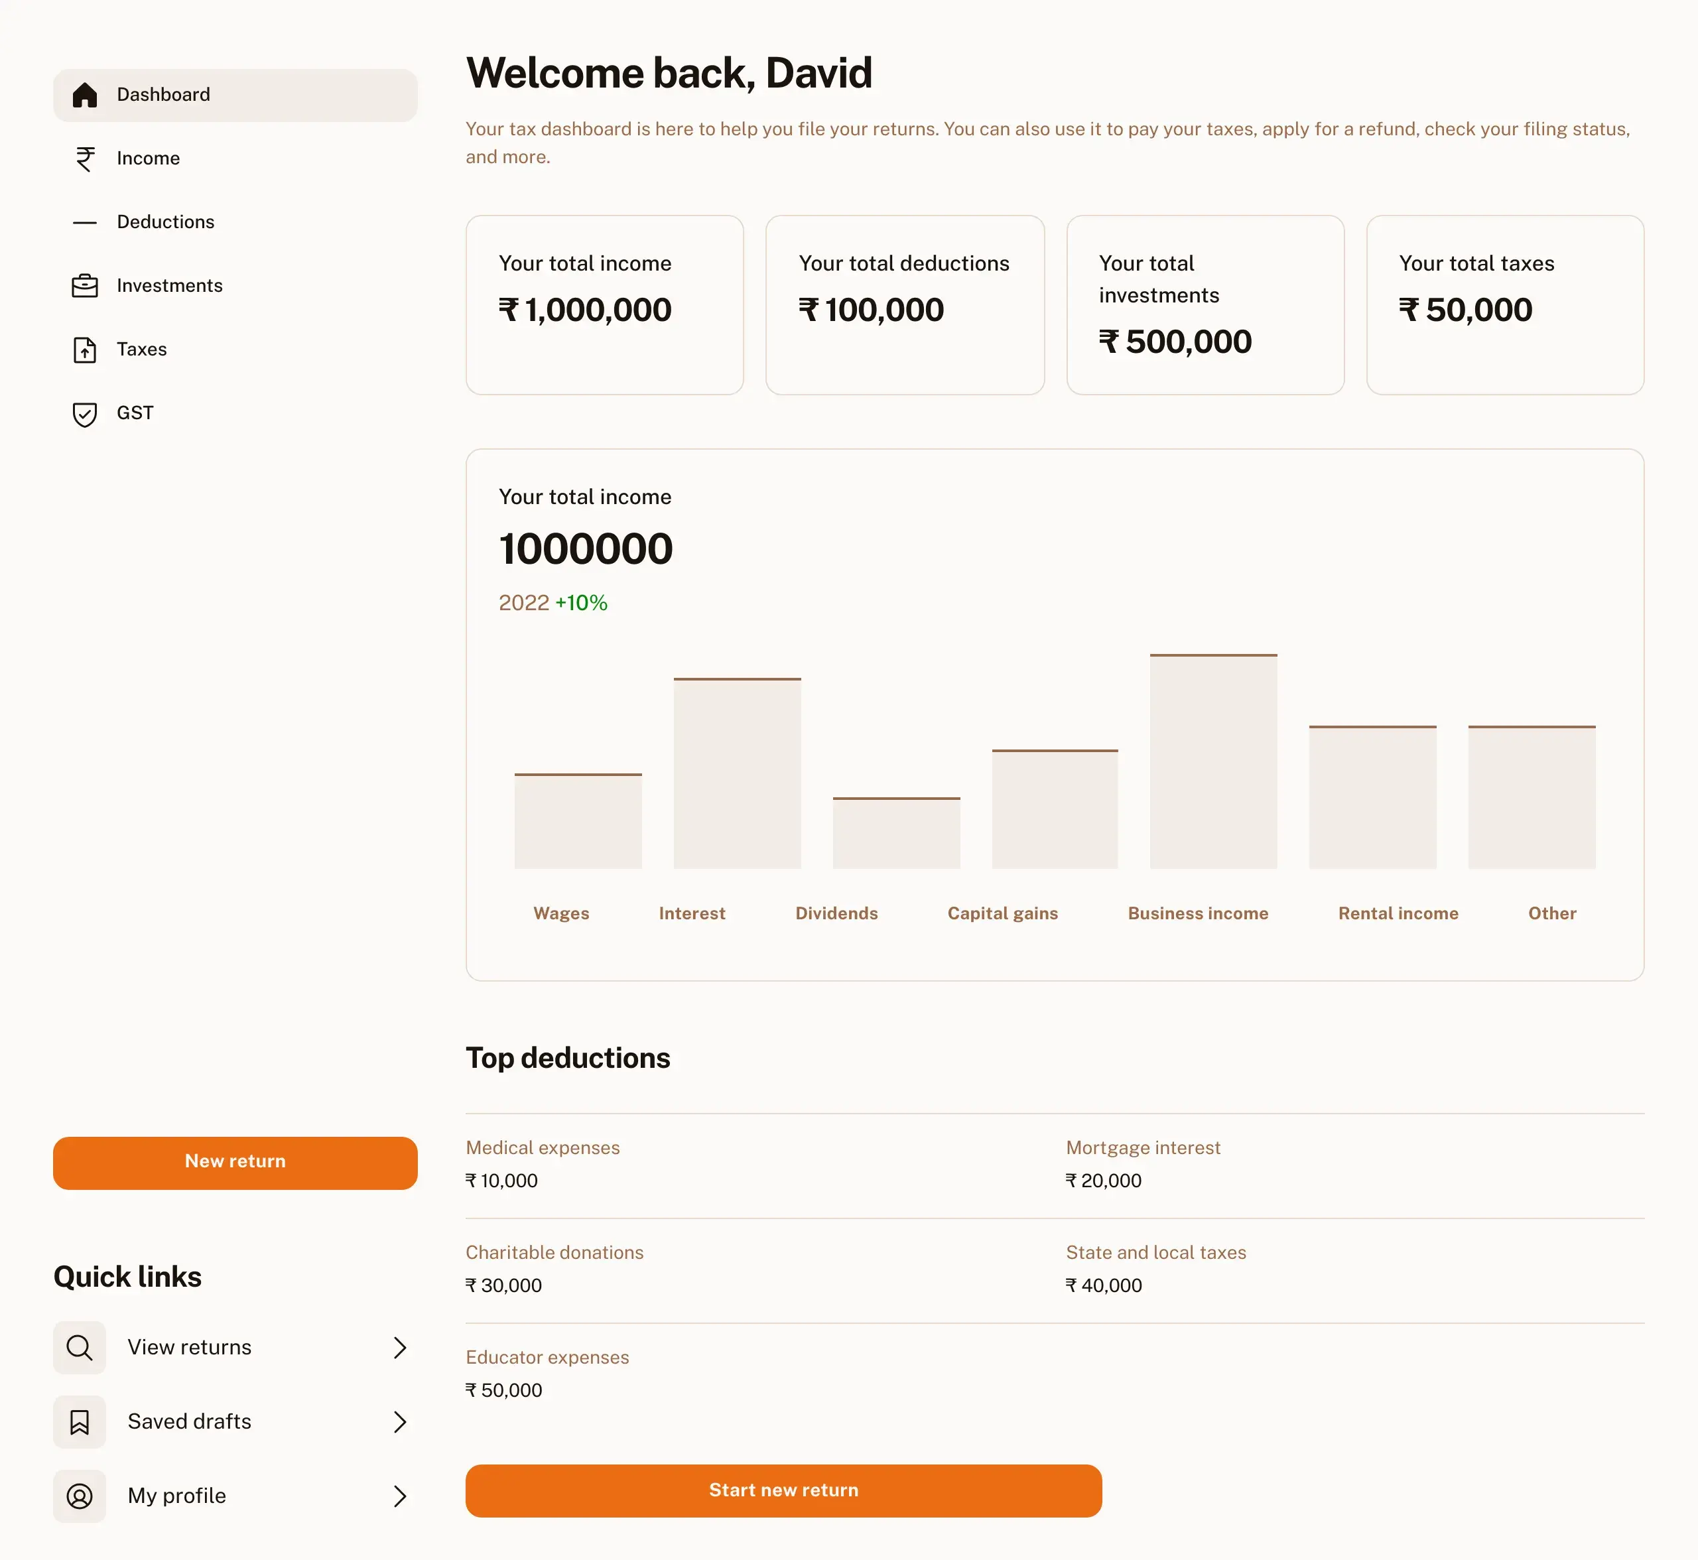The image size is (1698, 1560).
Task: Select the Charitable donations deduction row
Action: [554, 1269]
